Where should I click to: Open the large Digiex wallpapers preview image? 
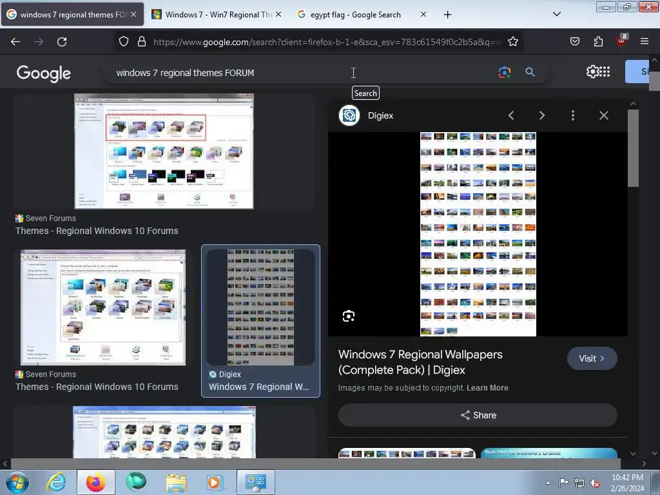[x=478, y=234]
